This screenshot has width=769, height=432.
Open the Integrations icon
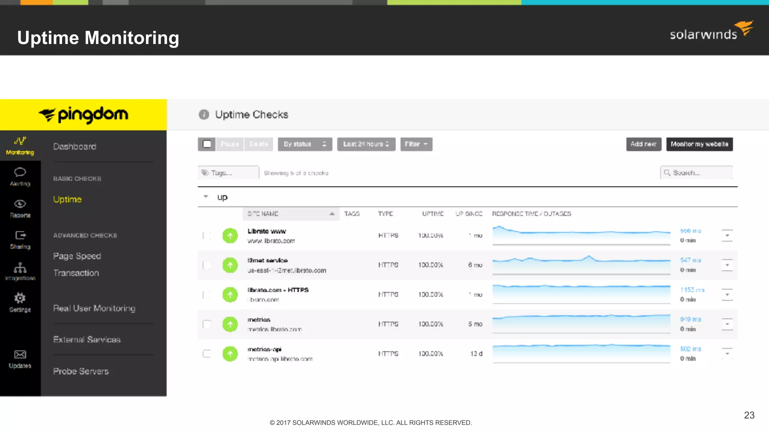(x=20, y=267)
